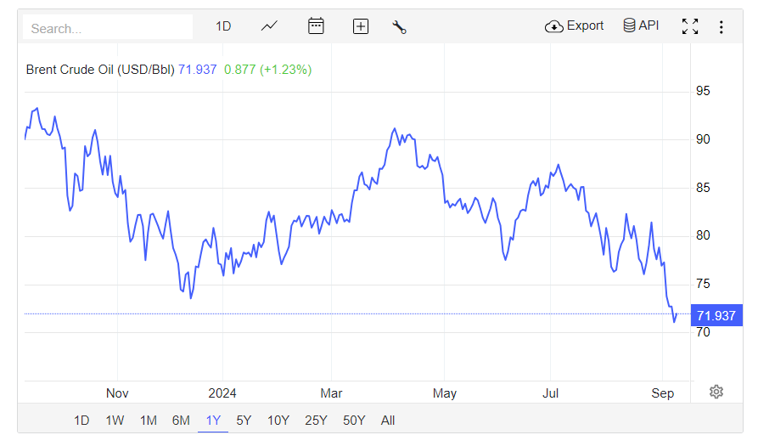The image size is (758, 435).
Task: Click the 0.877 (+1.23%) change value
Action: click(x=268, y=70)
